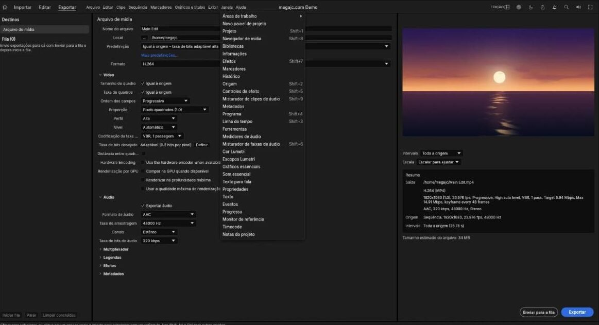Open the Arquivo menu
Viewport: 599px width, 325px height.
click(93, 7)
